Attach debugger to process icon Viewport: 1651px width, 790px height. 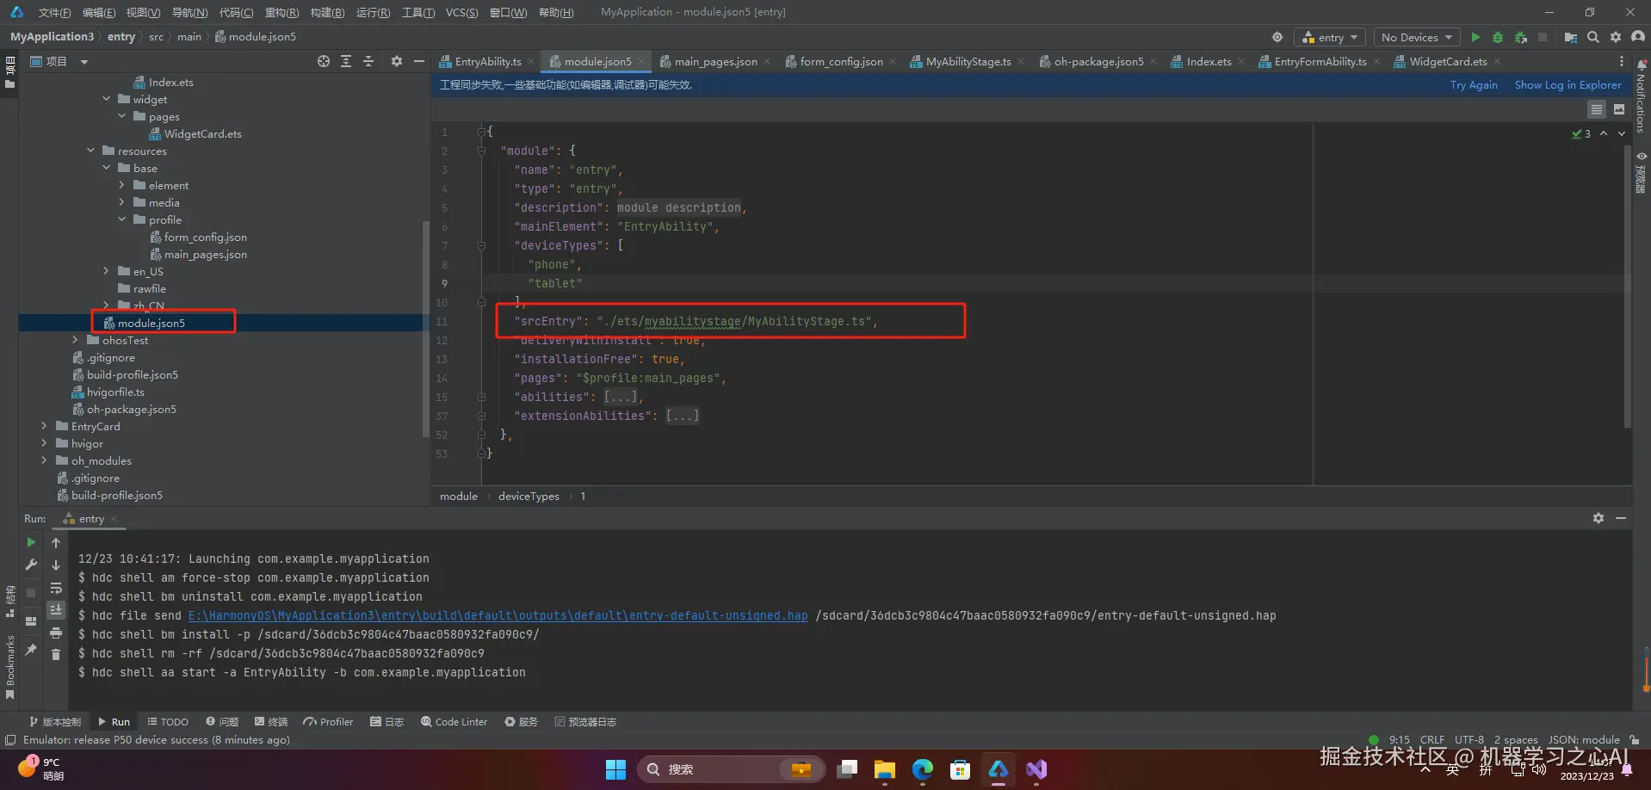pos(1521,37)
